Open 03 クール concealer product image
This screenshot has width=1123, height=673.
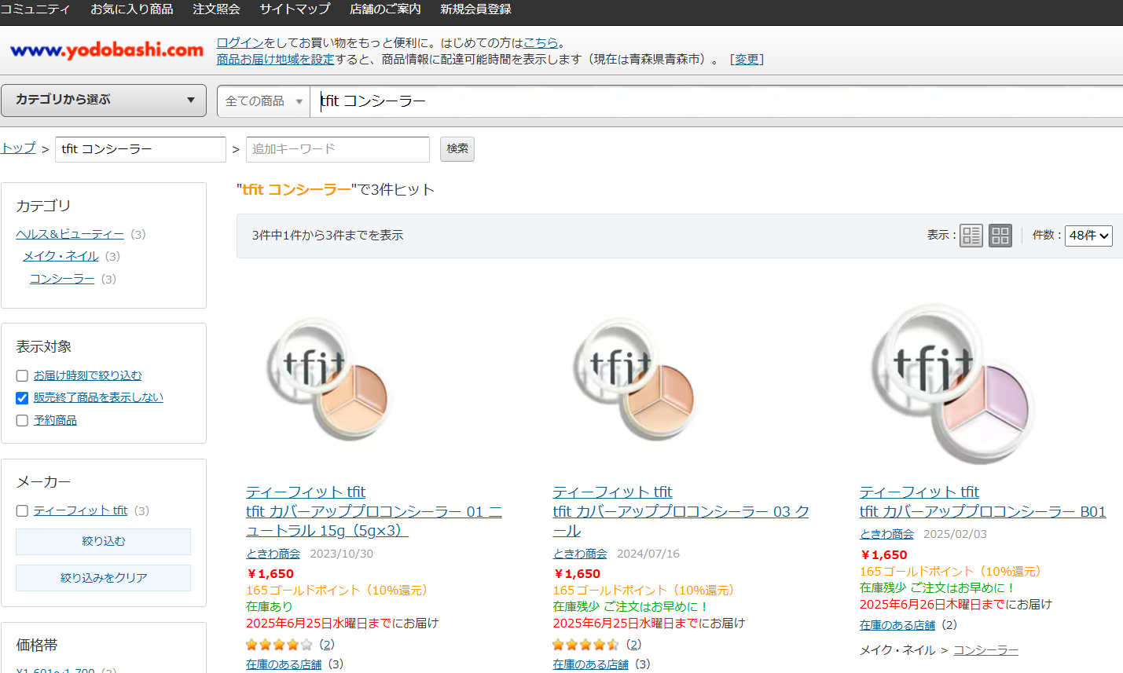[x=635, y=381]
